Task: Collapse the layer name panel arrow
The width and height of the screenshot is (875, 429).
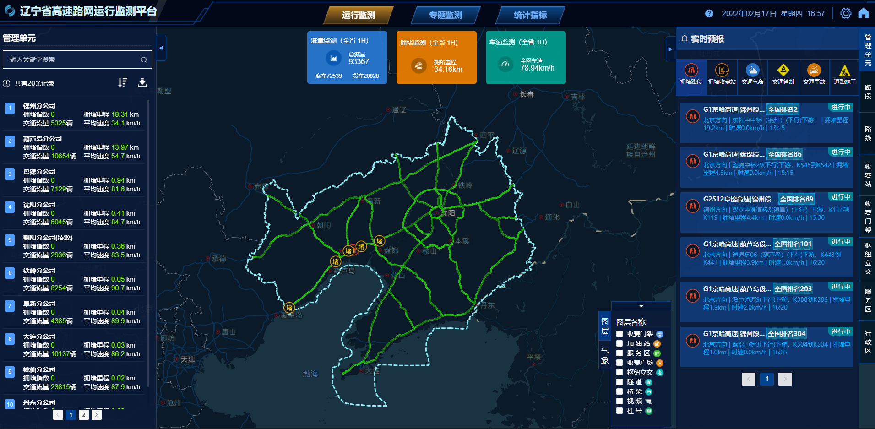Action: point(641,306)
